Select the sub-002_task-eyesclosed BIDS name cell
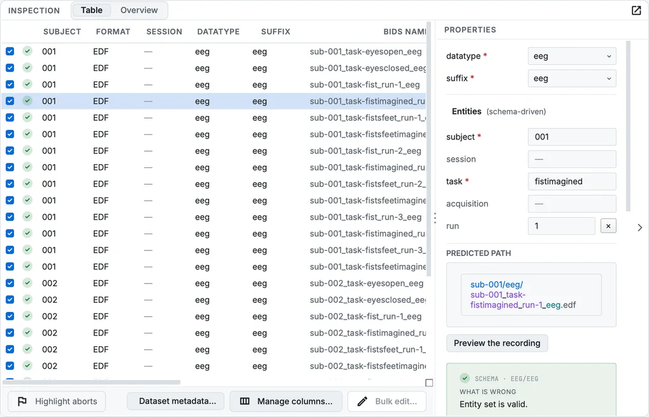 coord(368,300)
